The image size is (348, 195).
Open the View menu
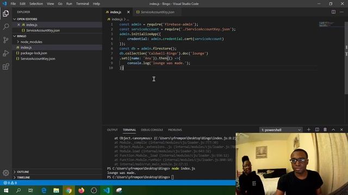(51, 4)
